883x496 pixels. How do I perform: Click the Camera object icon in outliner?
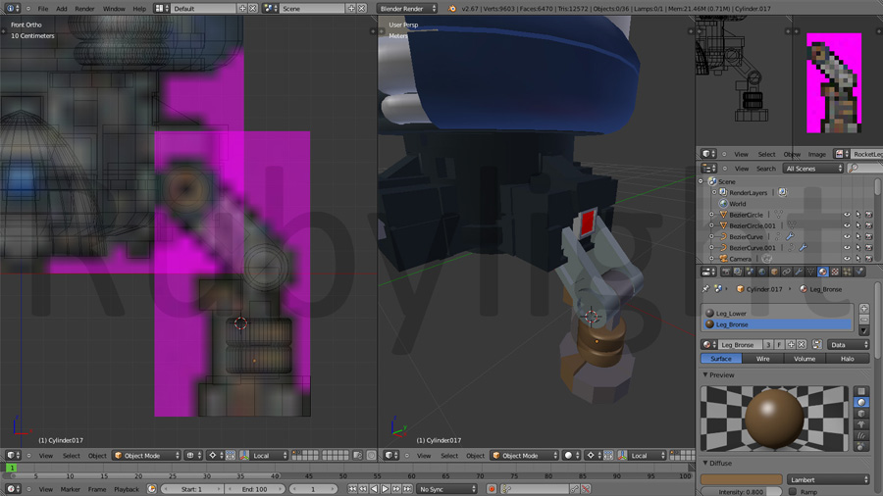click(x=724, y=259)
